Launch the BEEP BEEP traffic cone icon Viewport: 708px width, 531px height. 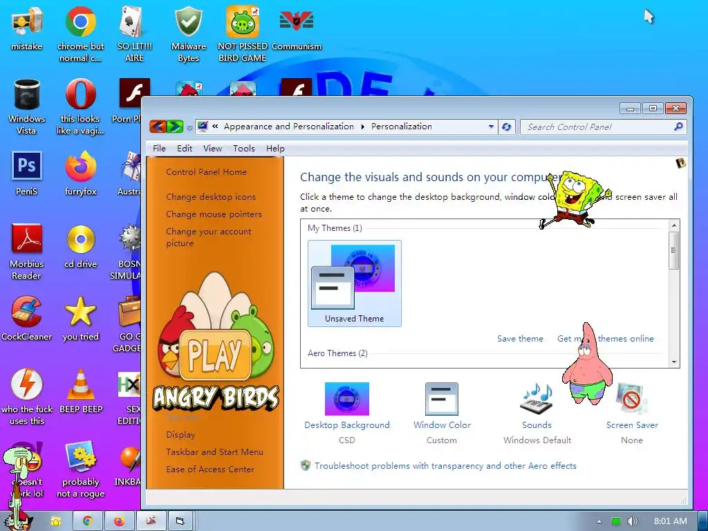pos(81,391)
